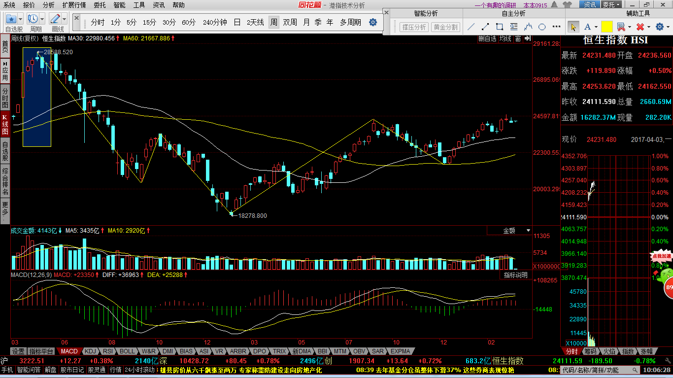Close the analysis toolbar panel

[x=386, y=12]
